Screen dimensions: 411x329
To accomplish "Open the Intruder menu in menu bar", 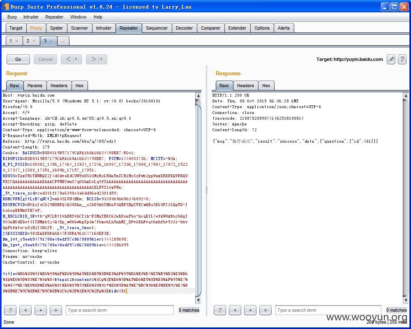I will coord(31,17).
